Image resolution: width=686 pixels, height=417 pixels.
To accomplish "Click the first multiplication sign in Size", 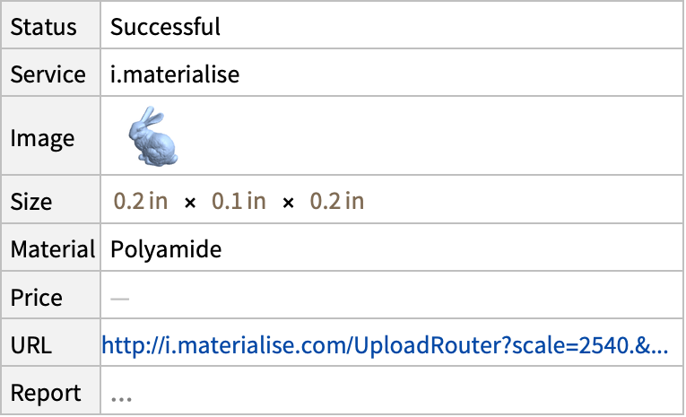I will pyautogui.click(x=190, y=203).
